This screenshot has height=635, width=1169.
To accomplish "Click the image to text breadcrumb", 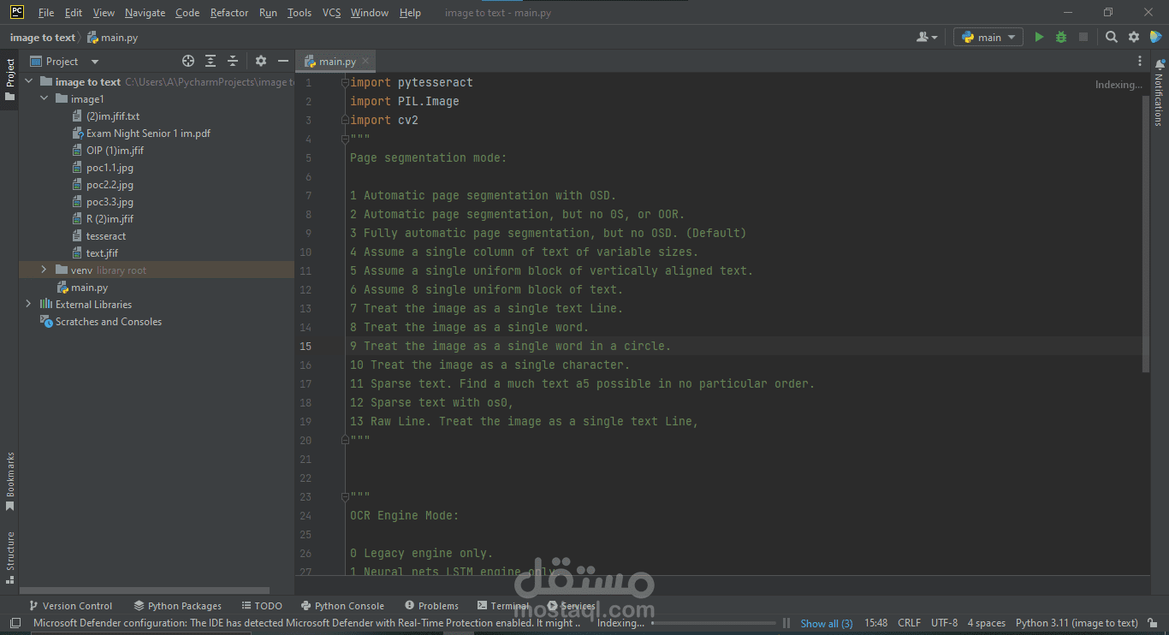I will coord(42,37).
